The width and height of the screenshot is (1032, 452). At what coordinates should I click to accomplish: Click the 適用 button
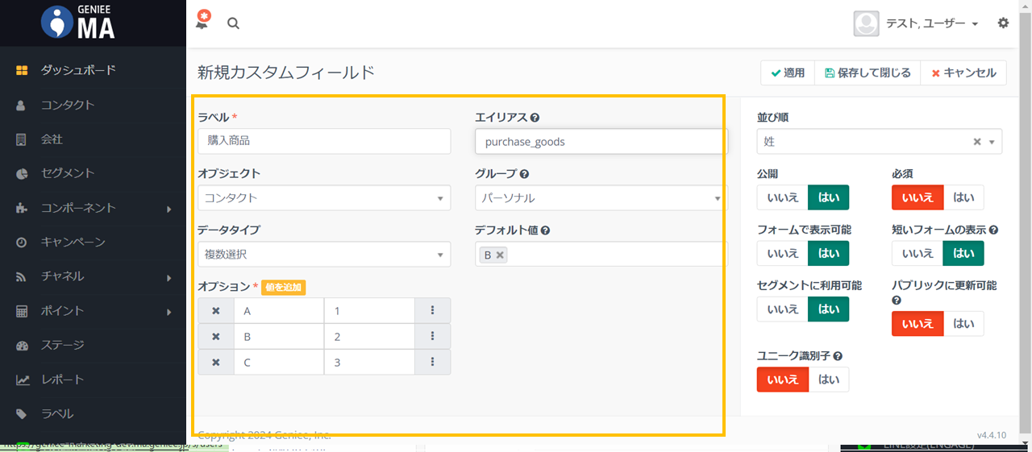788,73
